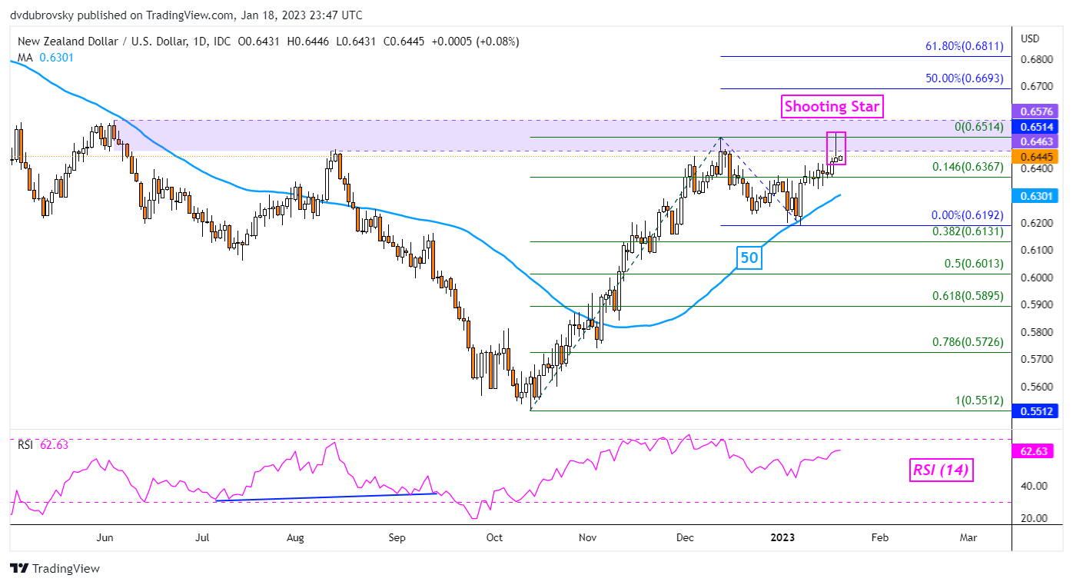1073x585 pixels.
Task: Click the RSI (14) text label
Action: [x=941, y=469]
